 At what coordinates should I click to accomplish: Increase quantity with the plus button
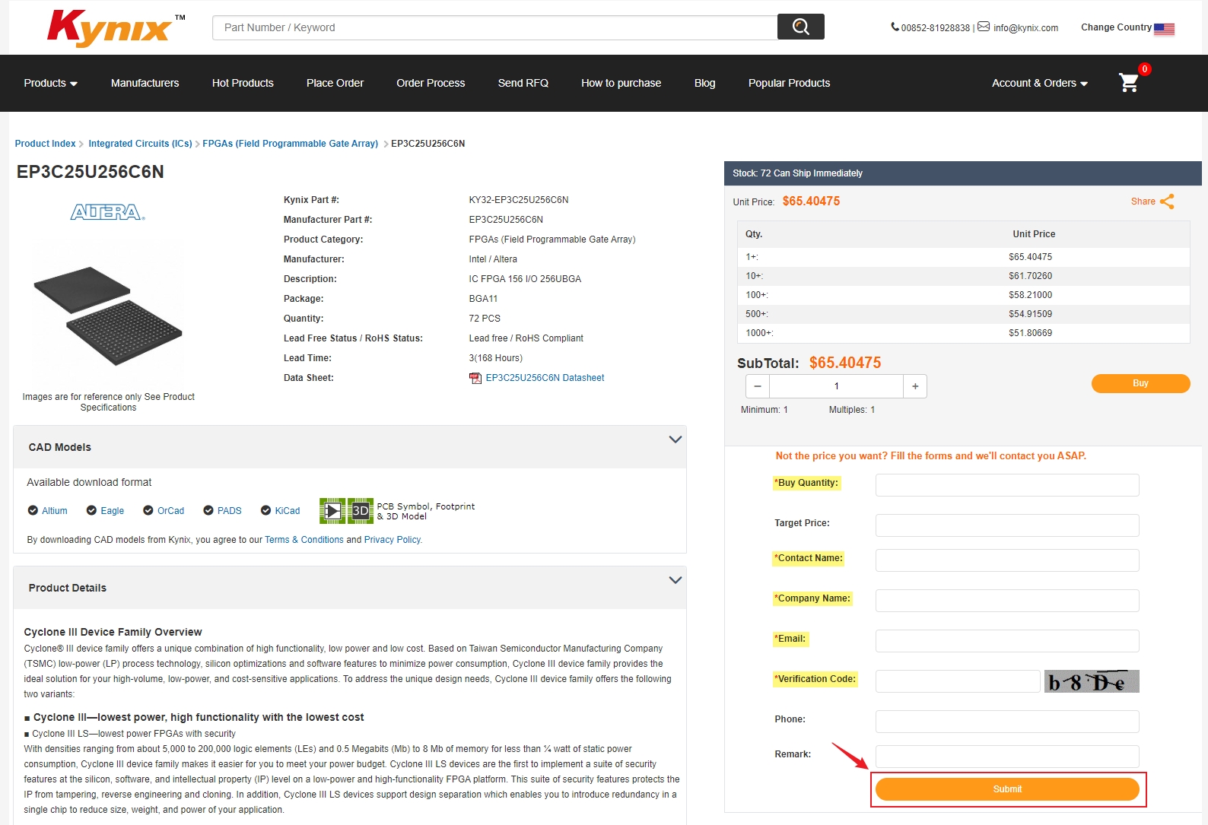915,386
